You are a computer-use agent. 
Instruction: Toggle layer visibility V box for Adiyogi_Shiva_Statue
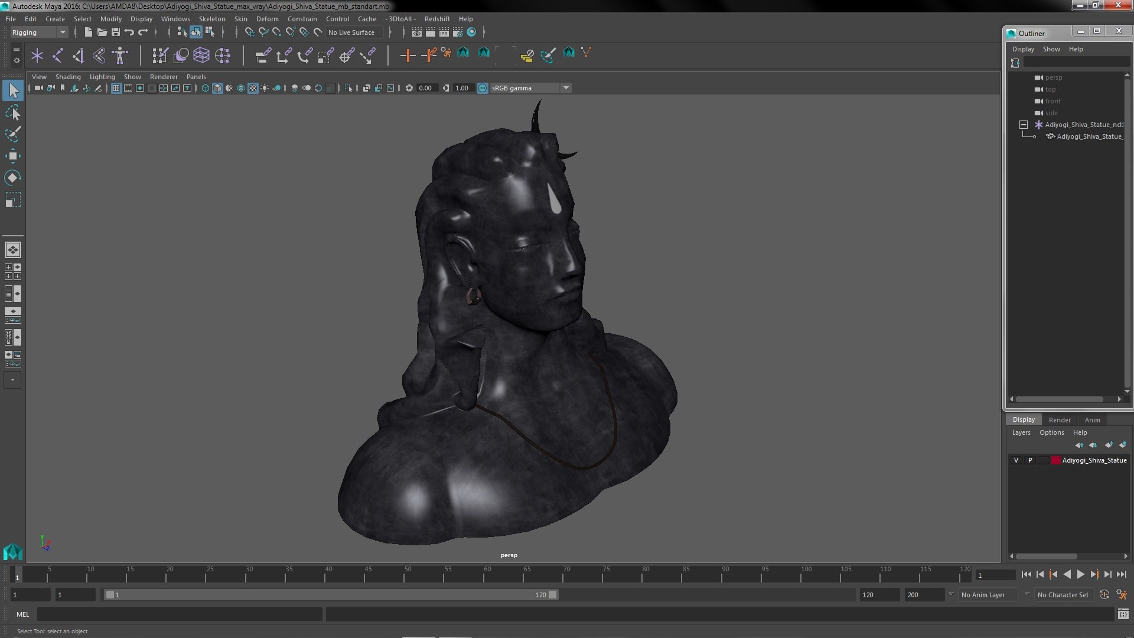click(1016, 460)
